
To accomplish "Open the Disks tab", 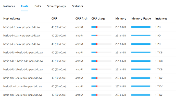I will 38,6.
